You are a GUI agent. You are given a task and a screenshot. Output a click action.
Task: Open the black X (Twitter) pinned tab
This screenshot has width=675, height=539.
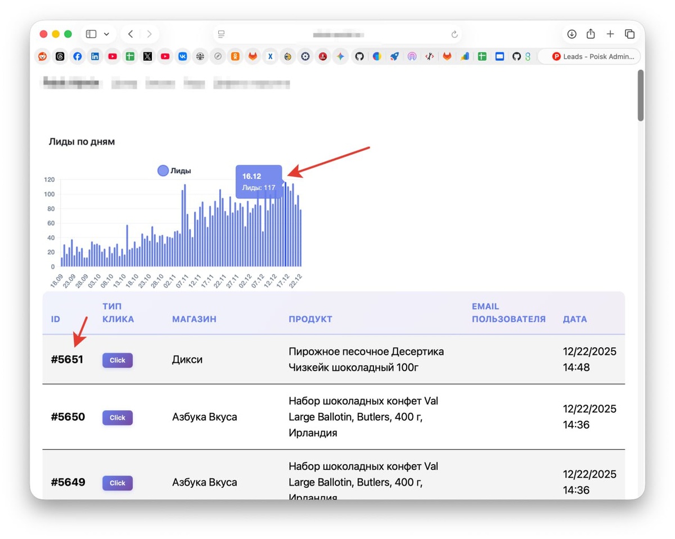click(x=147, y=56)
